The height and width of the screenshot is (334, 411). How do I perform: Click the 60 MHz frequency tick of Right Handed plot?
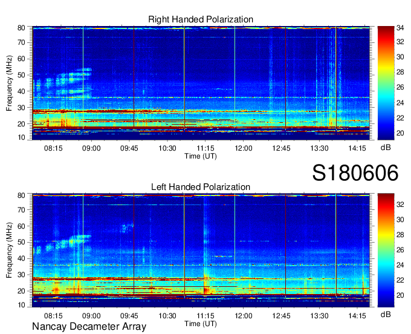pos(21,59)
